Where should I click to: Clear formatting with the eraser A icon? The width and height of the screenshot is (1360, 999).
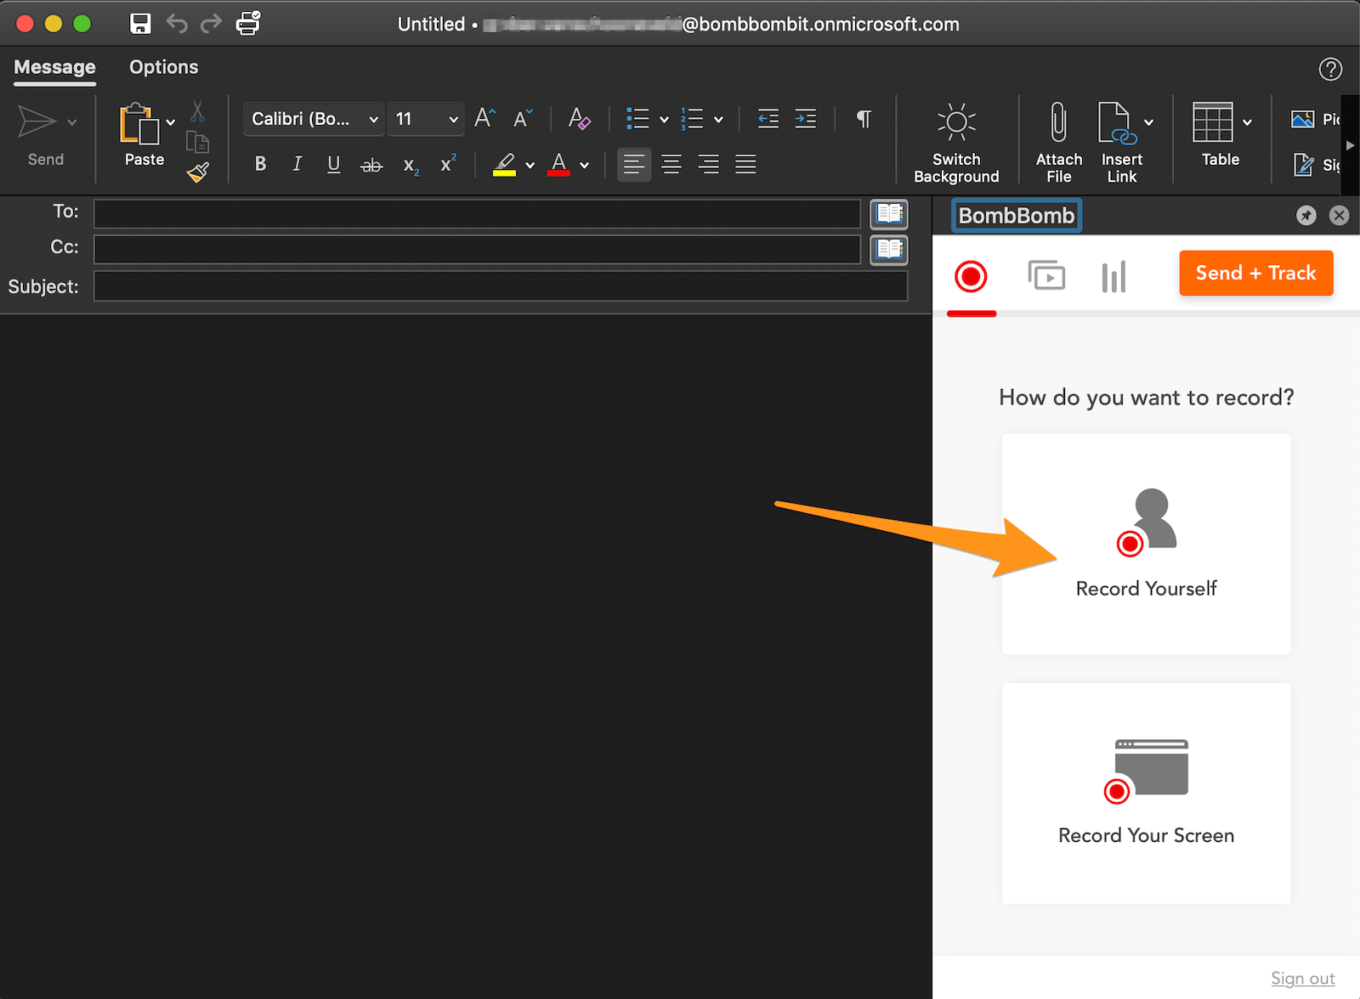pyautogui.click(x=579, y=118)
